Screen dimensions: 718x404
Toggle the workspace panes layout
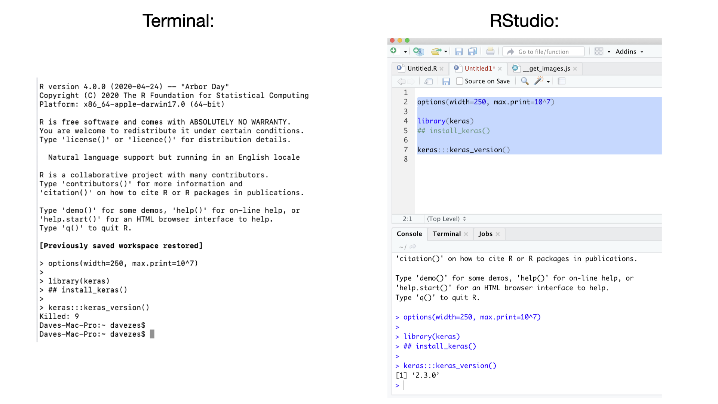pyautogui.click(x=599, y=51)
